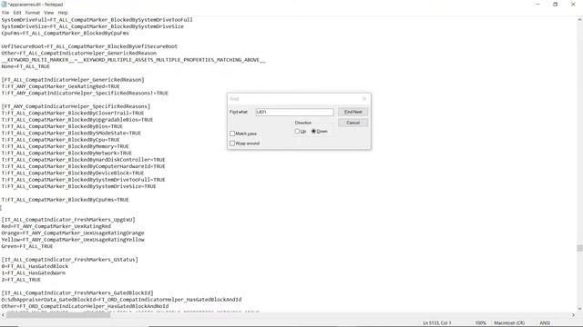Screen dimensions: 583x327
Task: Click the line Other=FT_ORD_CompatIndicatorHelper_HasGatedBlockAndNoId
Action: (85, 307)
